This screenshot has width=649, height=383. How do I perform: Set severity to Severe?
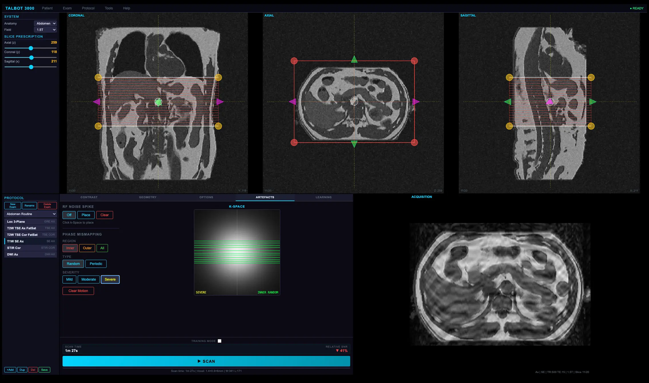(110, 279)
